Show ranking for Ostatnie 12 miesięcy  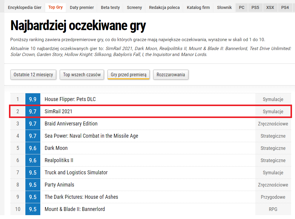click(x=33, y=75)
